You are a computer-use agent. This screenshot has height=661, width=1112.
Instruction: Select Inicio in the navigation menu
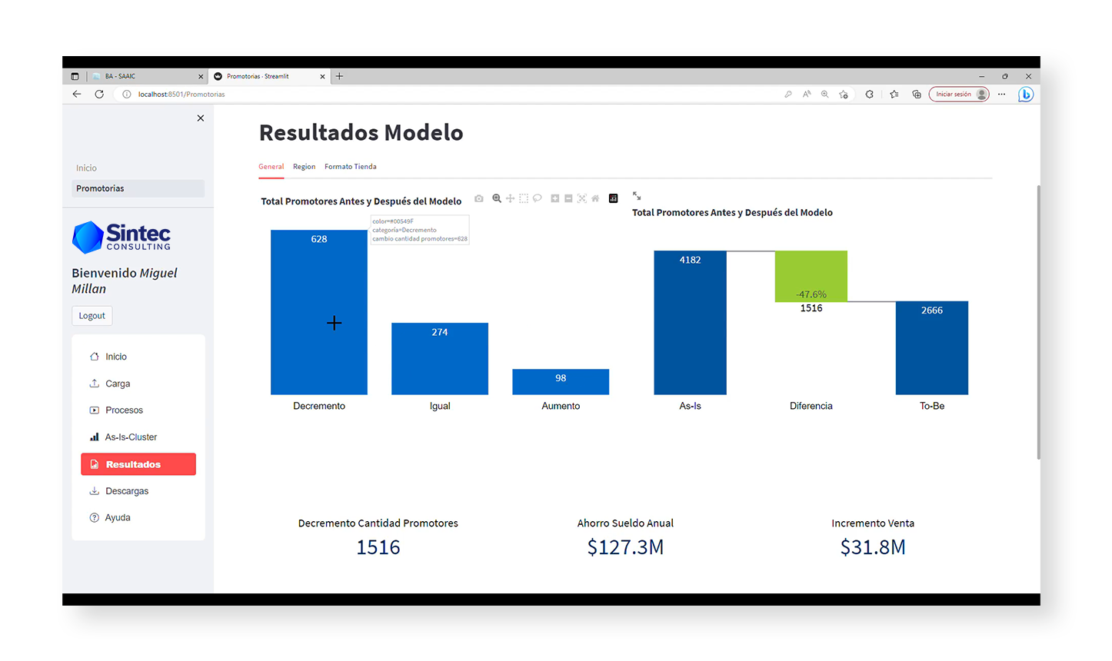pos(138,357)
